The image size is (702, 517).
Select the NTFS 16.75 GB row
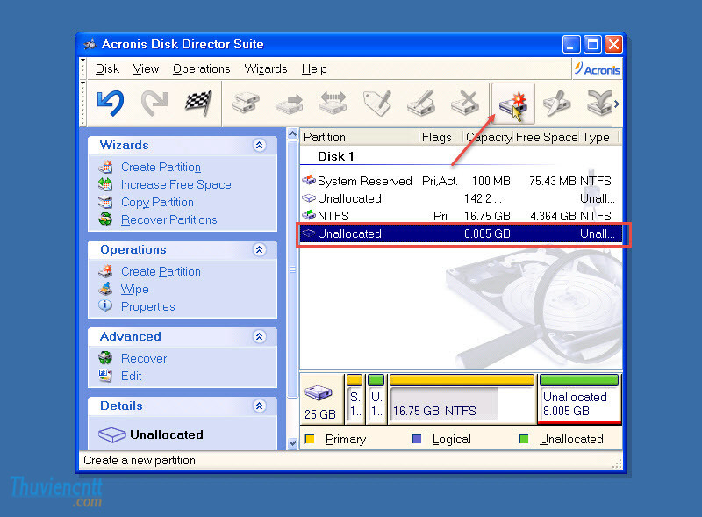[461, 216]
